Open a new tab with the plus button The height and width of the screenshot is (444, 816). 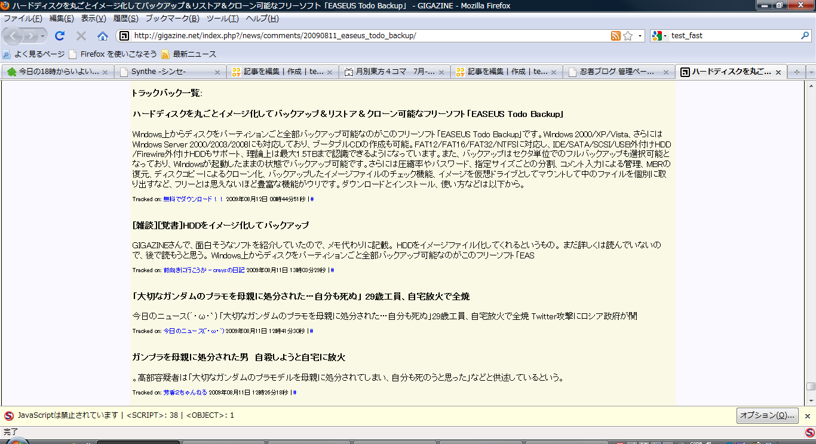(796, 72)
